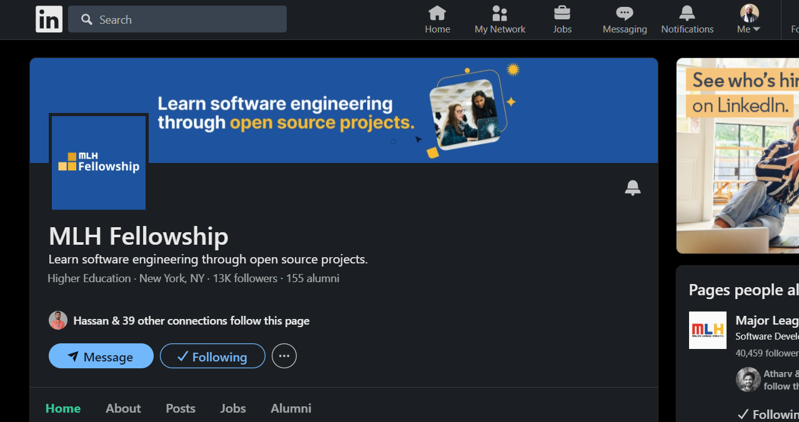This screenshot has width=799, height=422.
Task: Unfollow by clicking the Following button
Action: click(x=212, y=356)
